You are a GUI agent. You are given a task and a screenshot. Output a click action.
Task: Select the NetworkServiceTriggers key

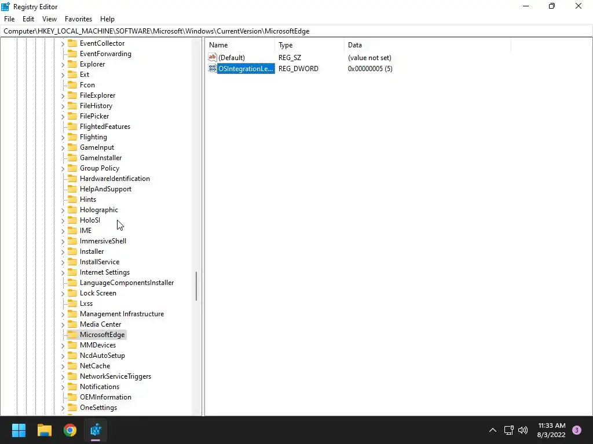click(x=115, y=376)
